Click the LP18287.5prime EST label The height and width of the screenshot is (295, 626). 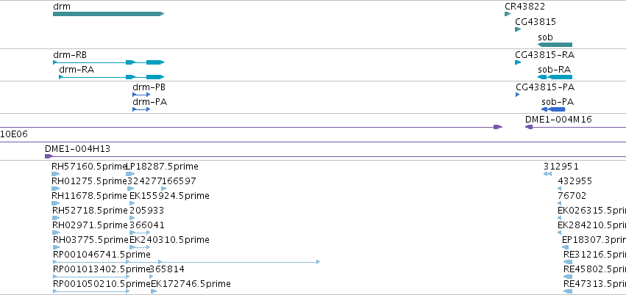click(x=162, y=167)
